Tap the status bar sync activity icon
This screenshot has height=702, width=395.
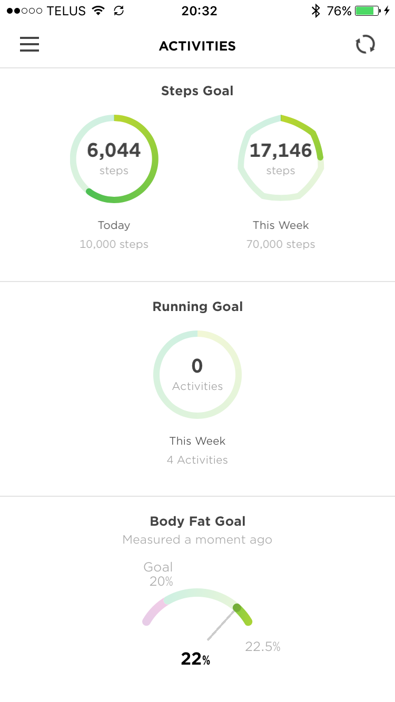pos(119,11)
